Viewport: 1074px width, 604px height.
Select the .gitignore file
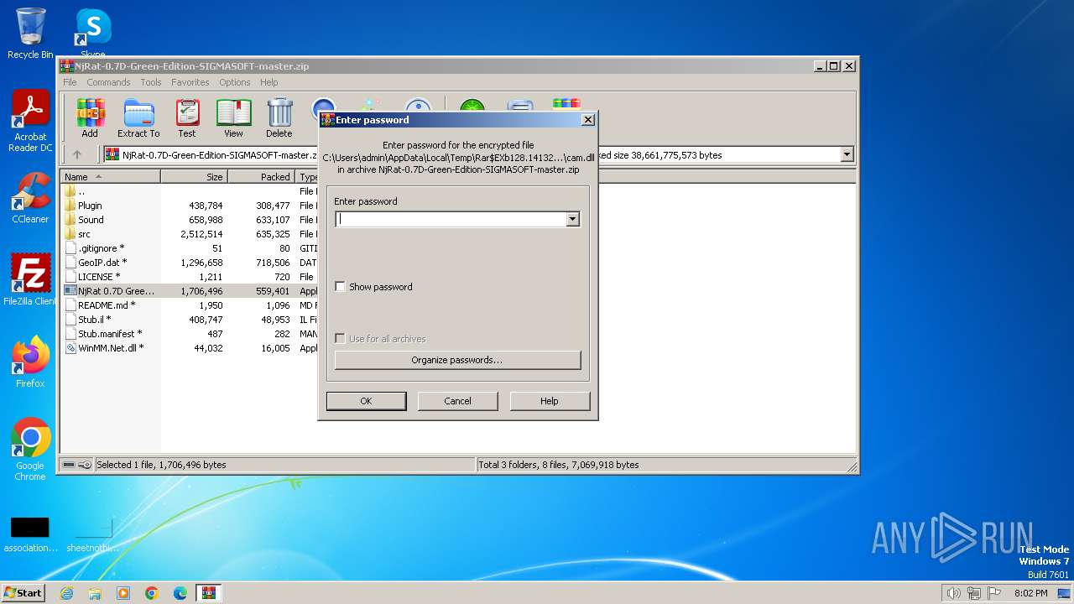[x=101, y=248]
